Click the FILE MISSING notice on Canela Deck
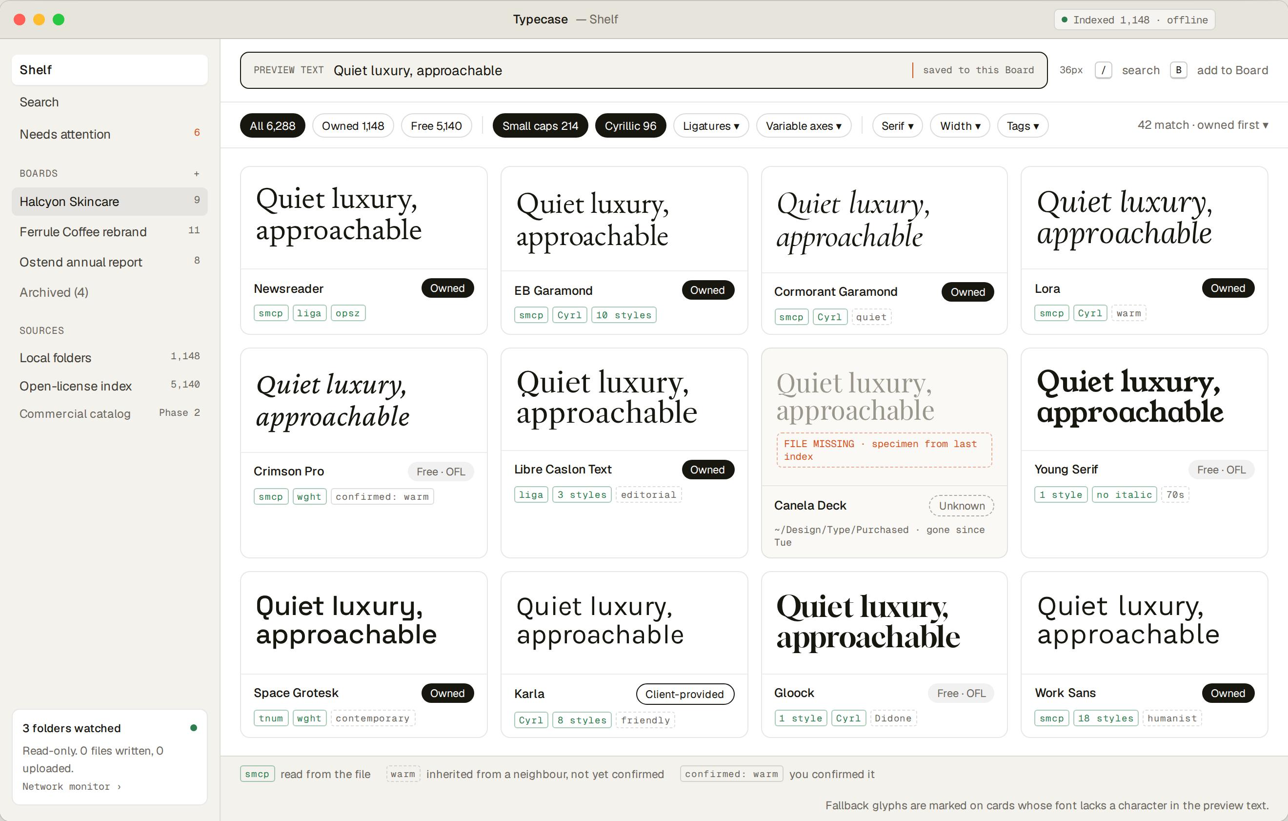 tap(884, 450)
